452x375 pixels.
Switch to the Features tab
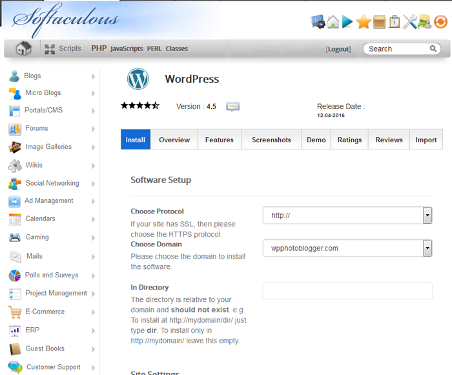click(220, 140)
